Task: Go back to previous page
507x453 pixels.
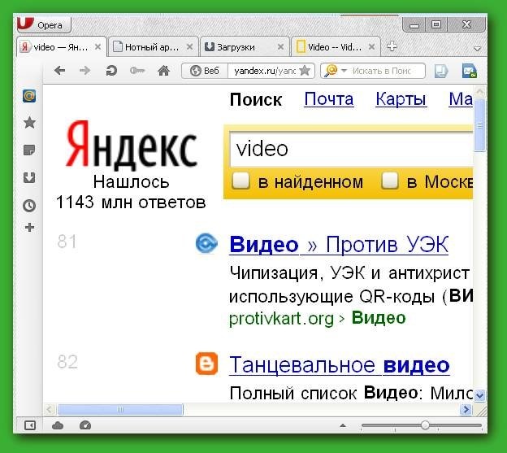Action: pyautogui.click(x=60, y=71)
